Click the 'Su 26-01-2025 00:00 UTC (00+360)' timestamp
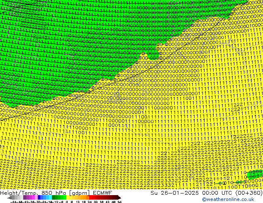 pyautogui.click(x=207, y=193)
